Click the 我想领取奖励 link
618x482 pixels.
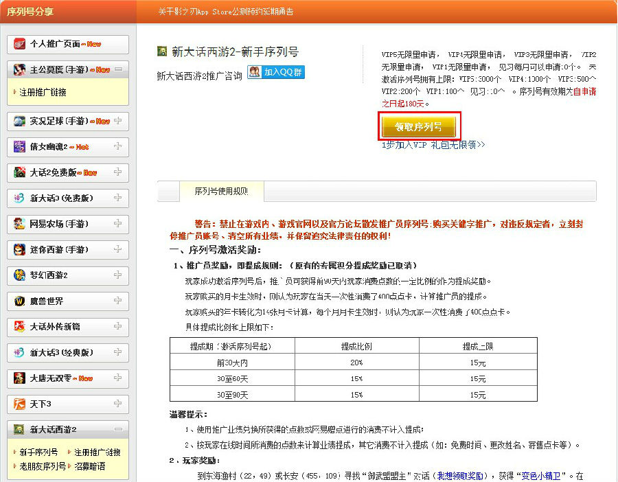(460, 476)
